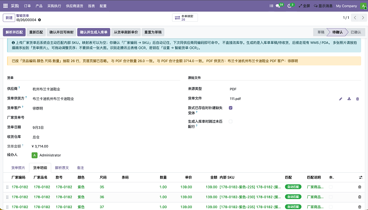Check 生成入库单时跳过未匹配行 checkbox
This screenshot has width=368, height=210.
231,122
